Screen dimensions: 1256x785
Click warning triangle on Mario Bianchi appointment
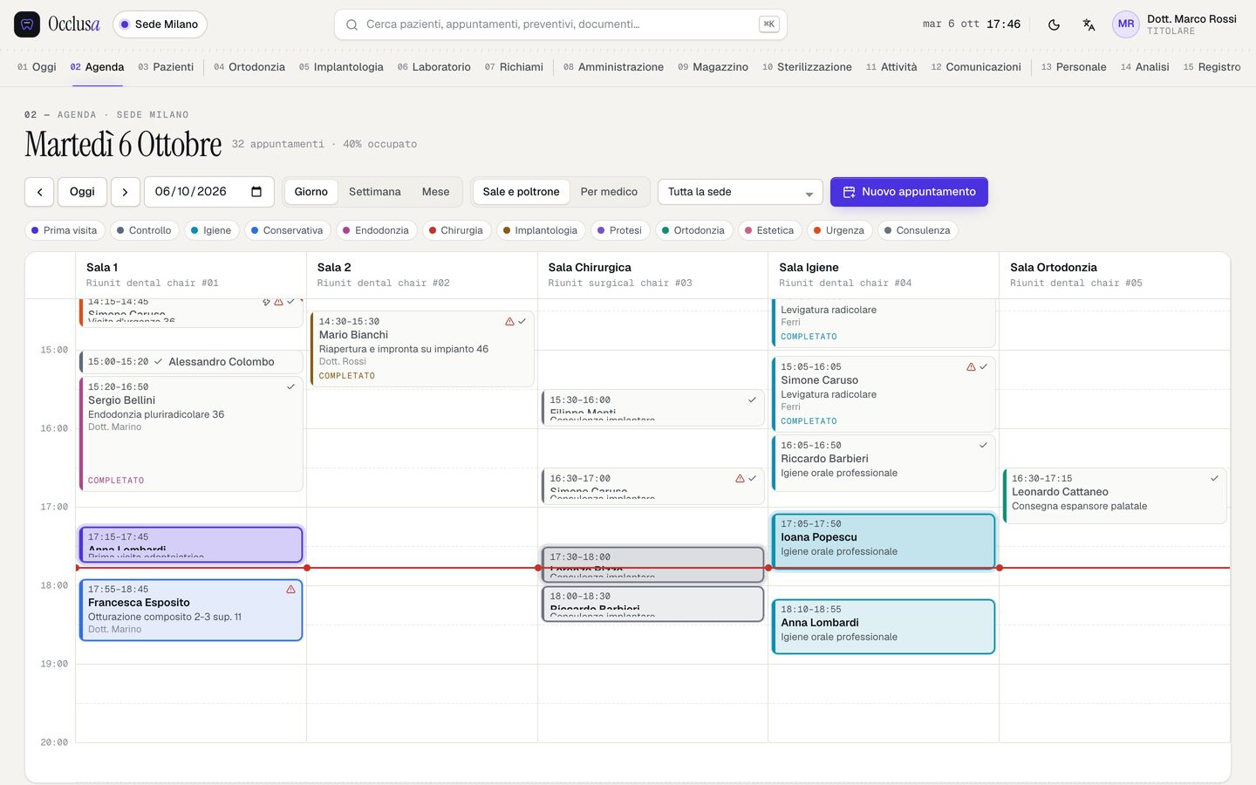point(509,322)
